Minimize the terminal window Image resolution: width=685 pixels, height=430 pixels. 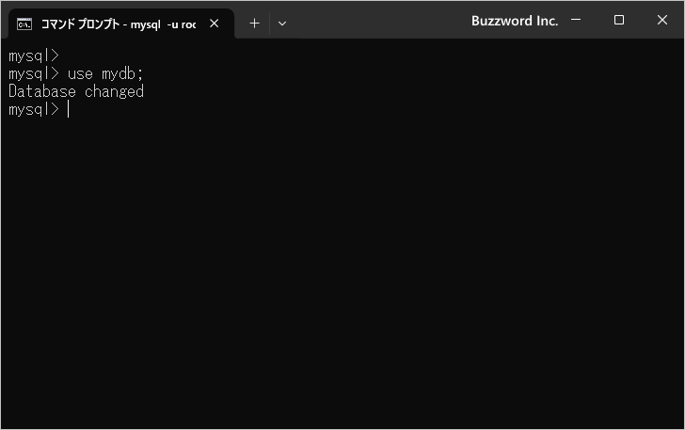click(575, 20)
